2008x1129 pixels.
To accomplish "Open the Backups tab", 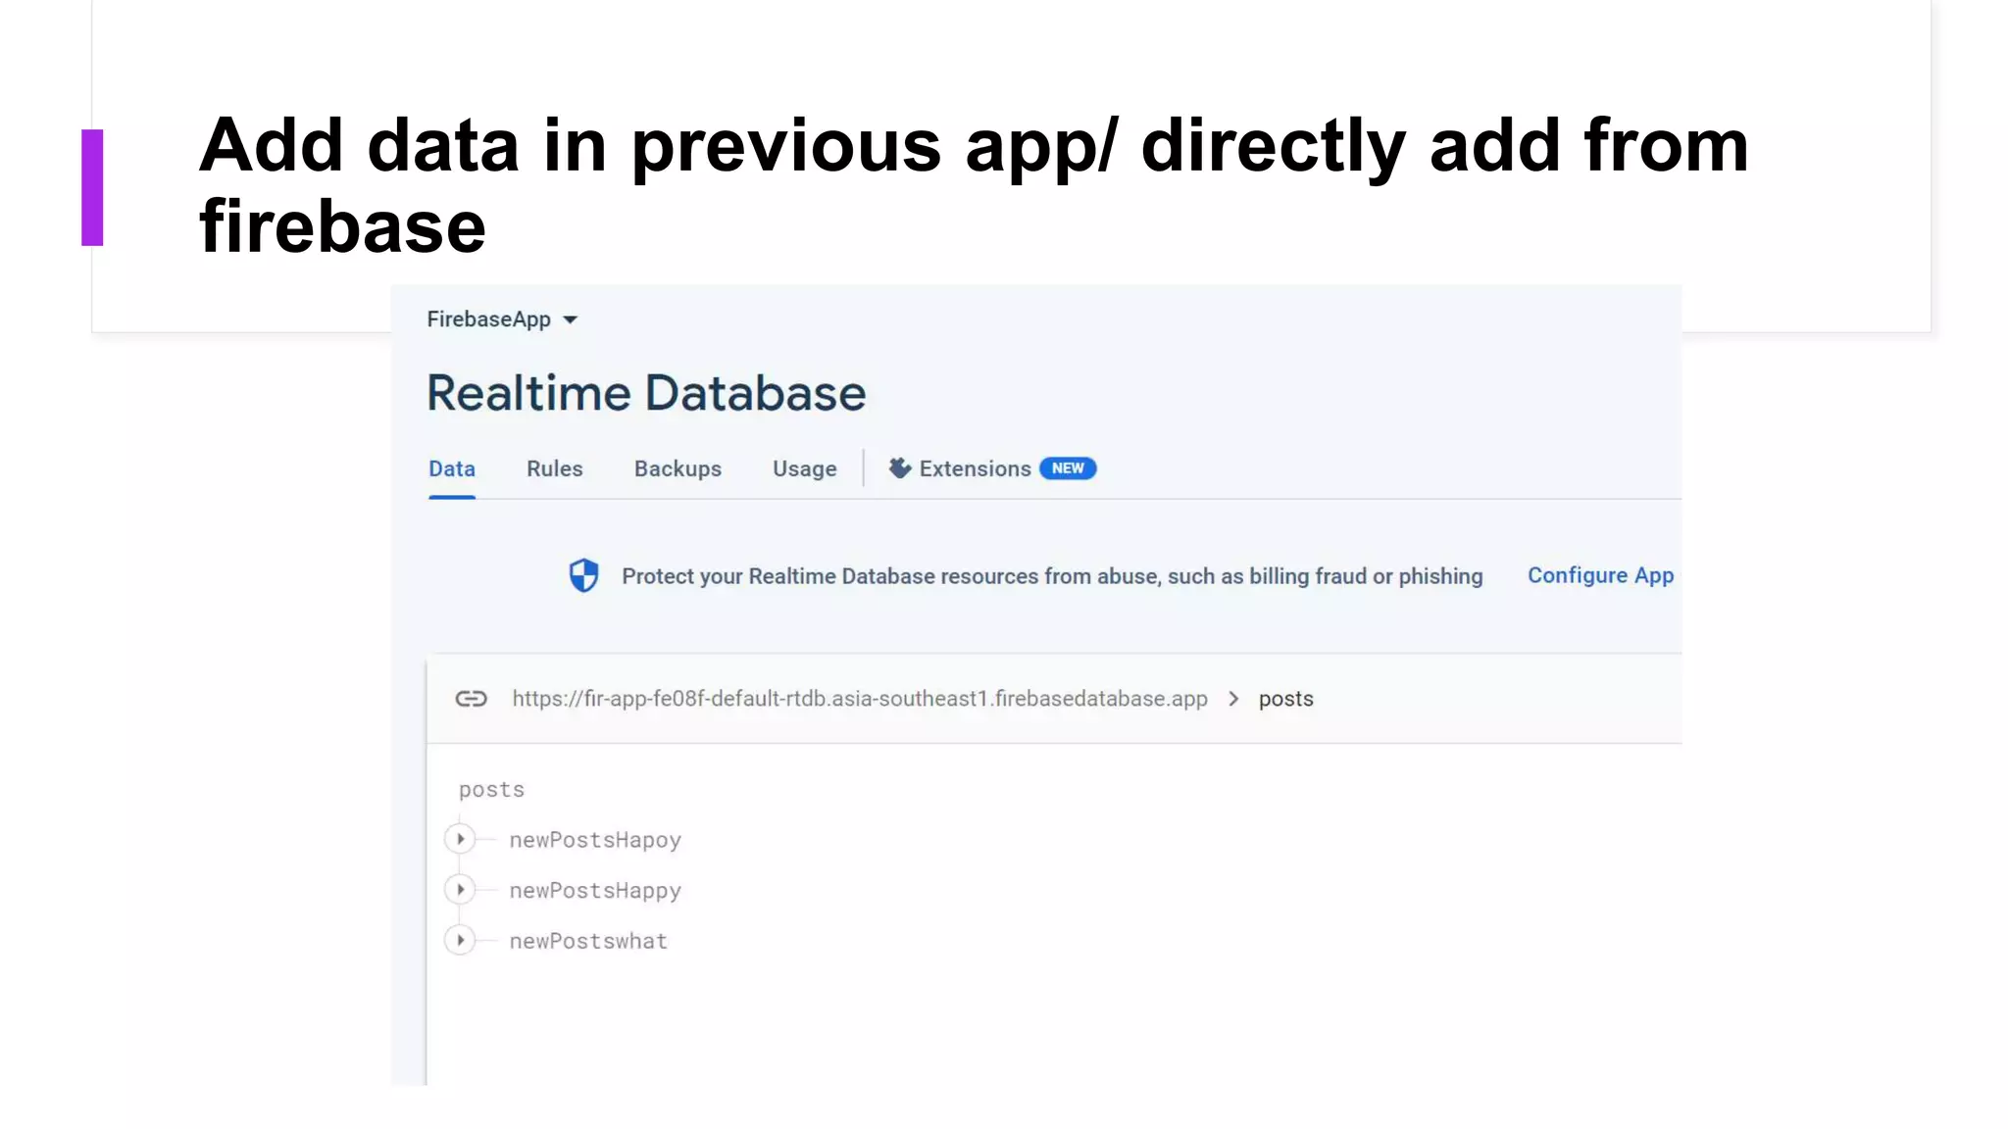I will (678, 468).
